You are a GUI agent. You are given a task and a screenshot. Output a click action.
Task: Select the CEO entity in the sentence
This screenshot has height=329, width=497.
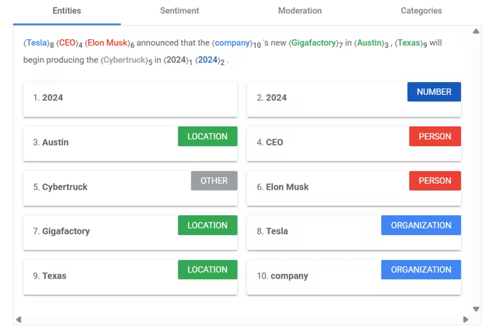click(x=67, y=43)
